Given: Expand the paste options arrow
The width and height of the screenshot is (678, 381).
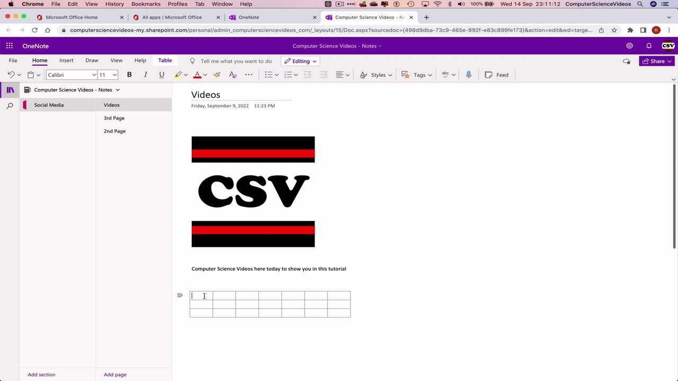Looking at the screenshot, I should tap(38, 75).
